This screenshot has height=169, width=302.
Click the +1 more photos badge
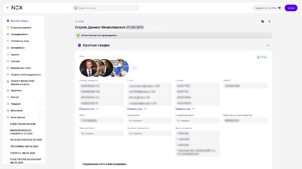(135, 68)
